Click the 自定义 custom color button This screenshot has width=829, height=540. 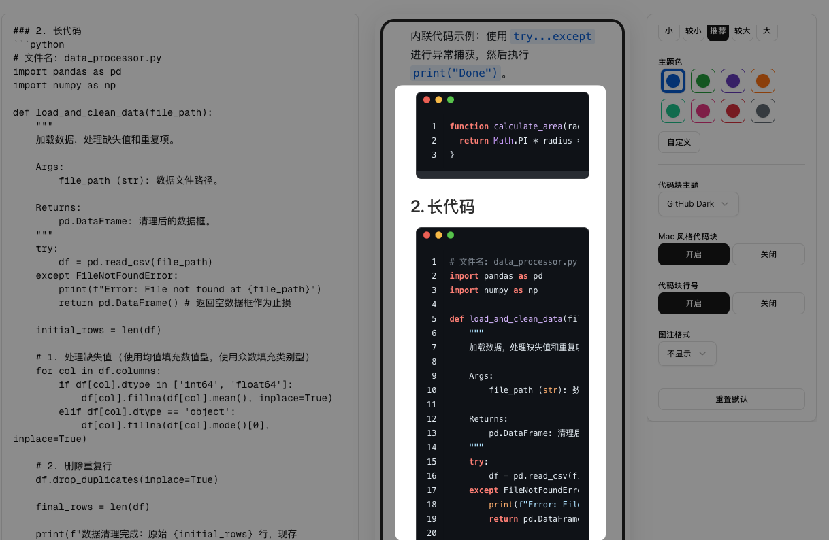[x=679, y=142]
